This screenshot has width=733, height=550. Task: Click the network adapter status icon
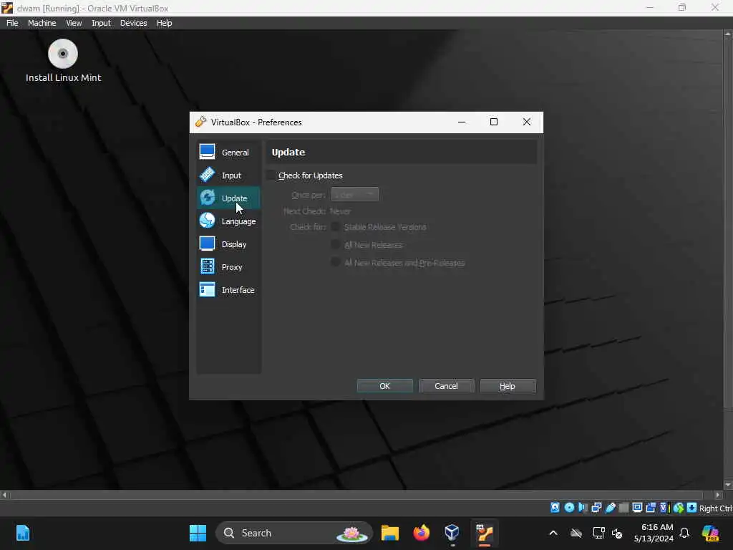[x=596, y=508]
